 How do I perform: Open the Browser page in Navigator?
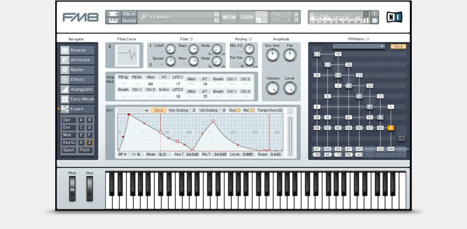click(77, 50)
